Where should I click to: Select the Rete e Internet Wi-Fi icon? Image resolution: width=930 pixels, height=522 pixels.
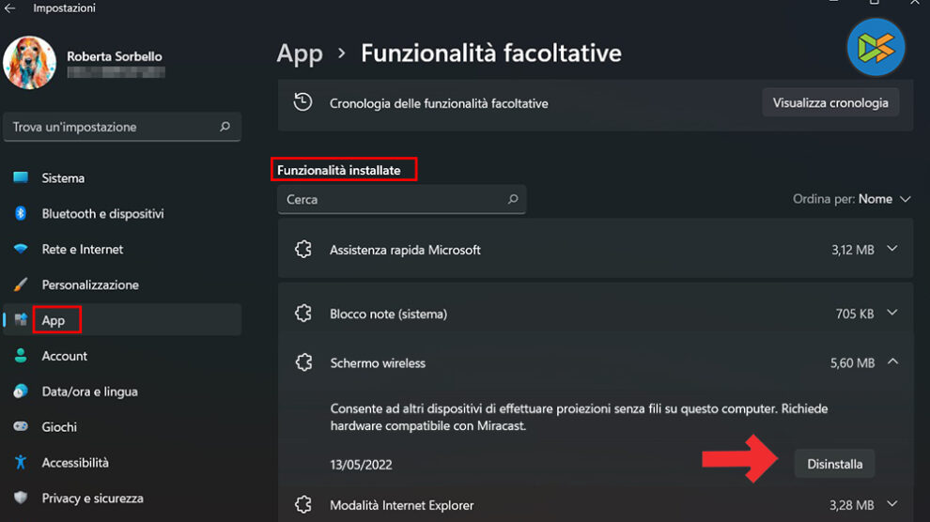pos(21,250)
